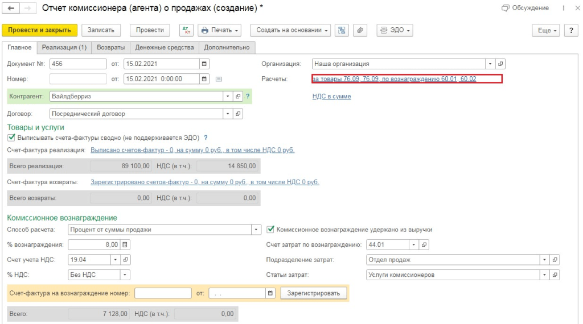Viewport: 583px width, 324px height.
Task: Click the Дт/Кт postings icon in toolbar
Action: 186,30
